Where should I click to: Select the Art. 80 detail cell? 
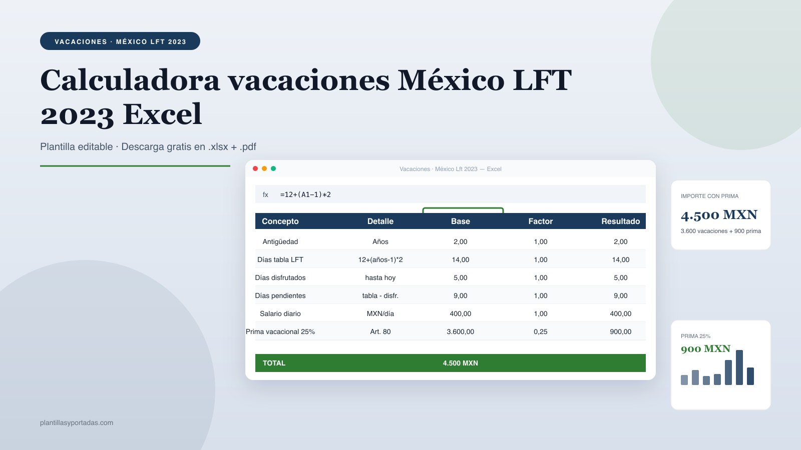(380, 331)
